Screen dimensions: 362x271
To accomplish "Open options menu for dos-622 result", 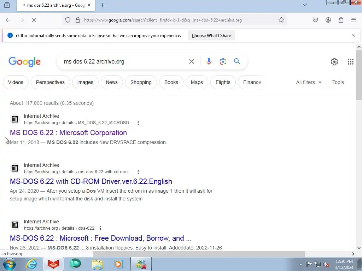I will tap(100, 228).
